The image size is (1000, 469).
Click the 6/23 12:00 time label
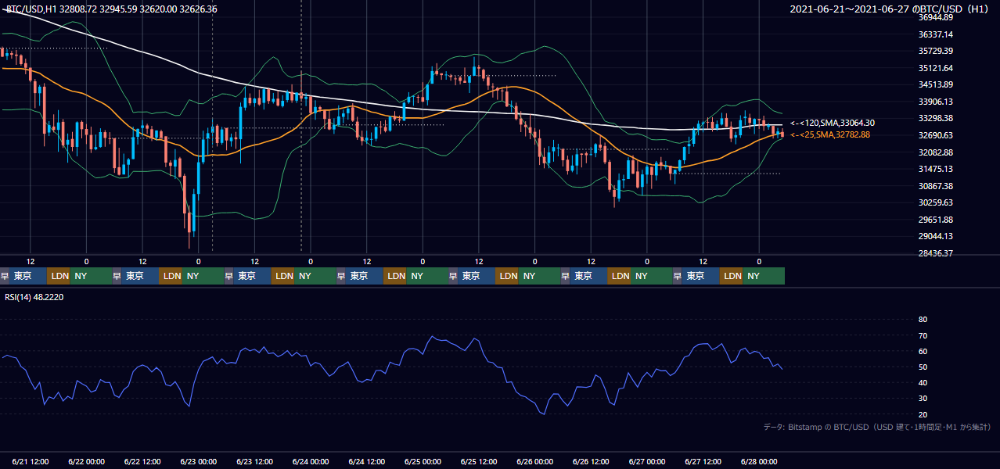click(255, 461)
